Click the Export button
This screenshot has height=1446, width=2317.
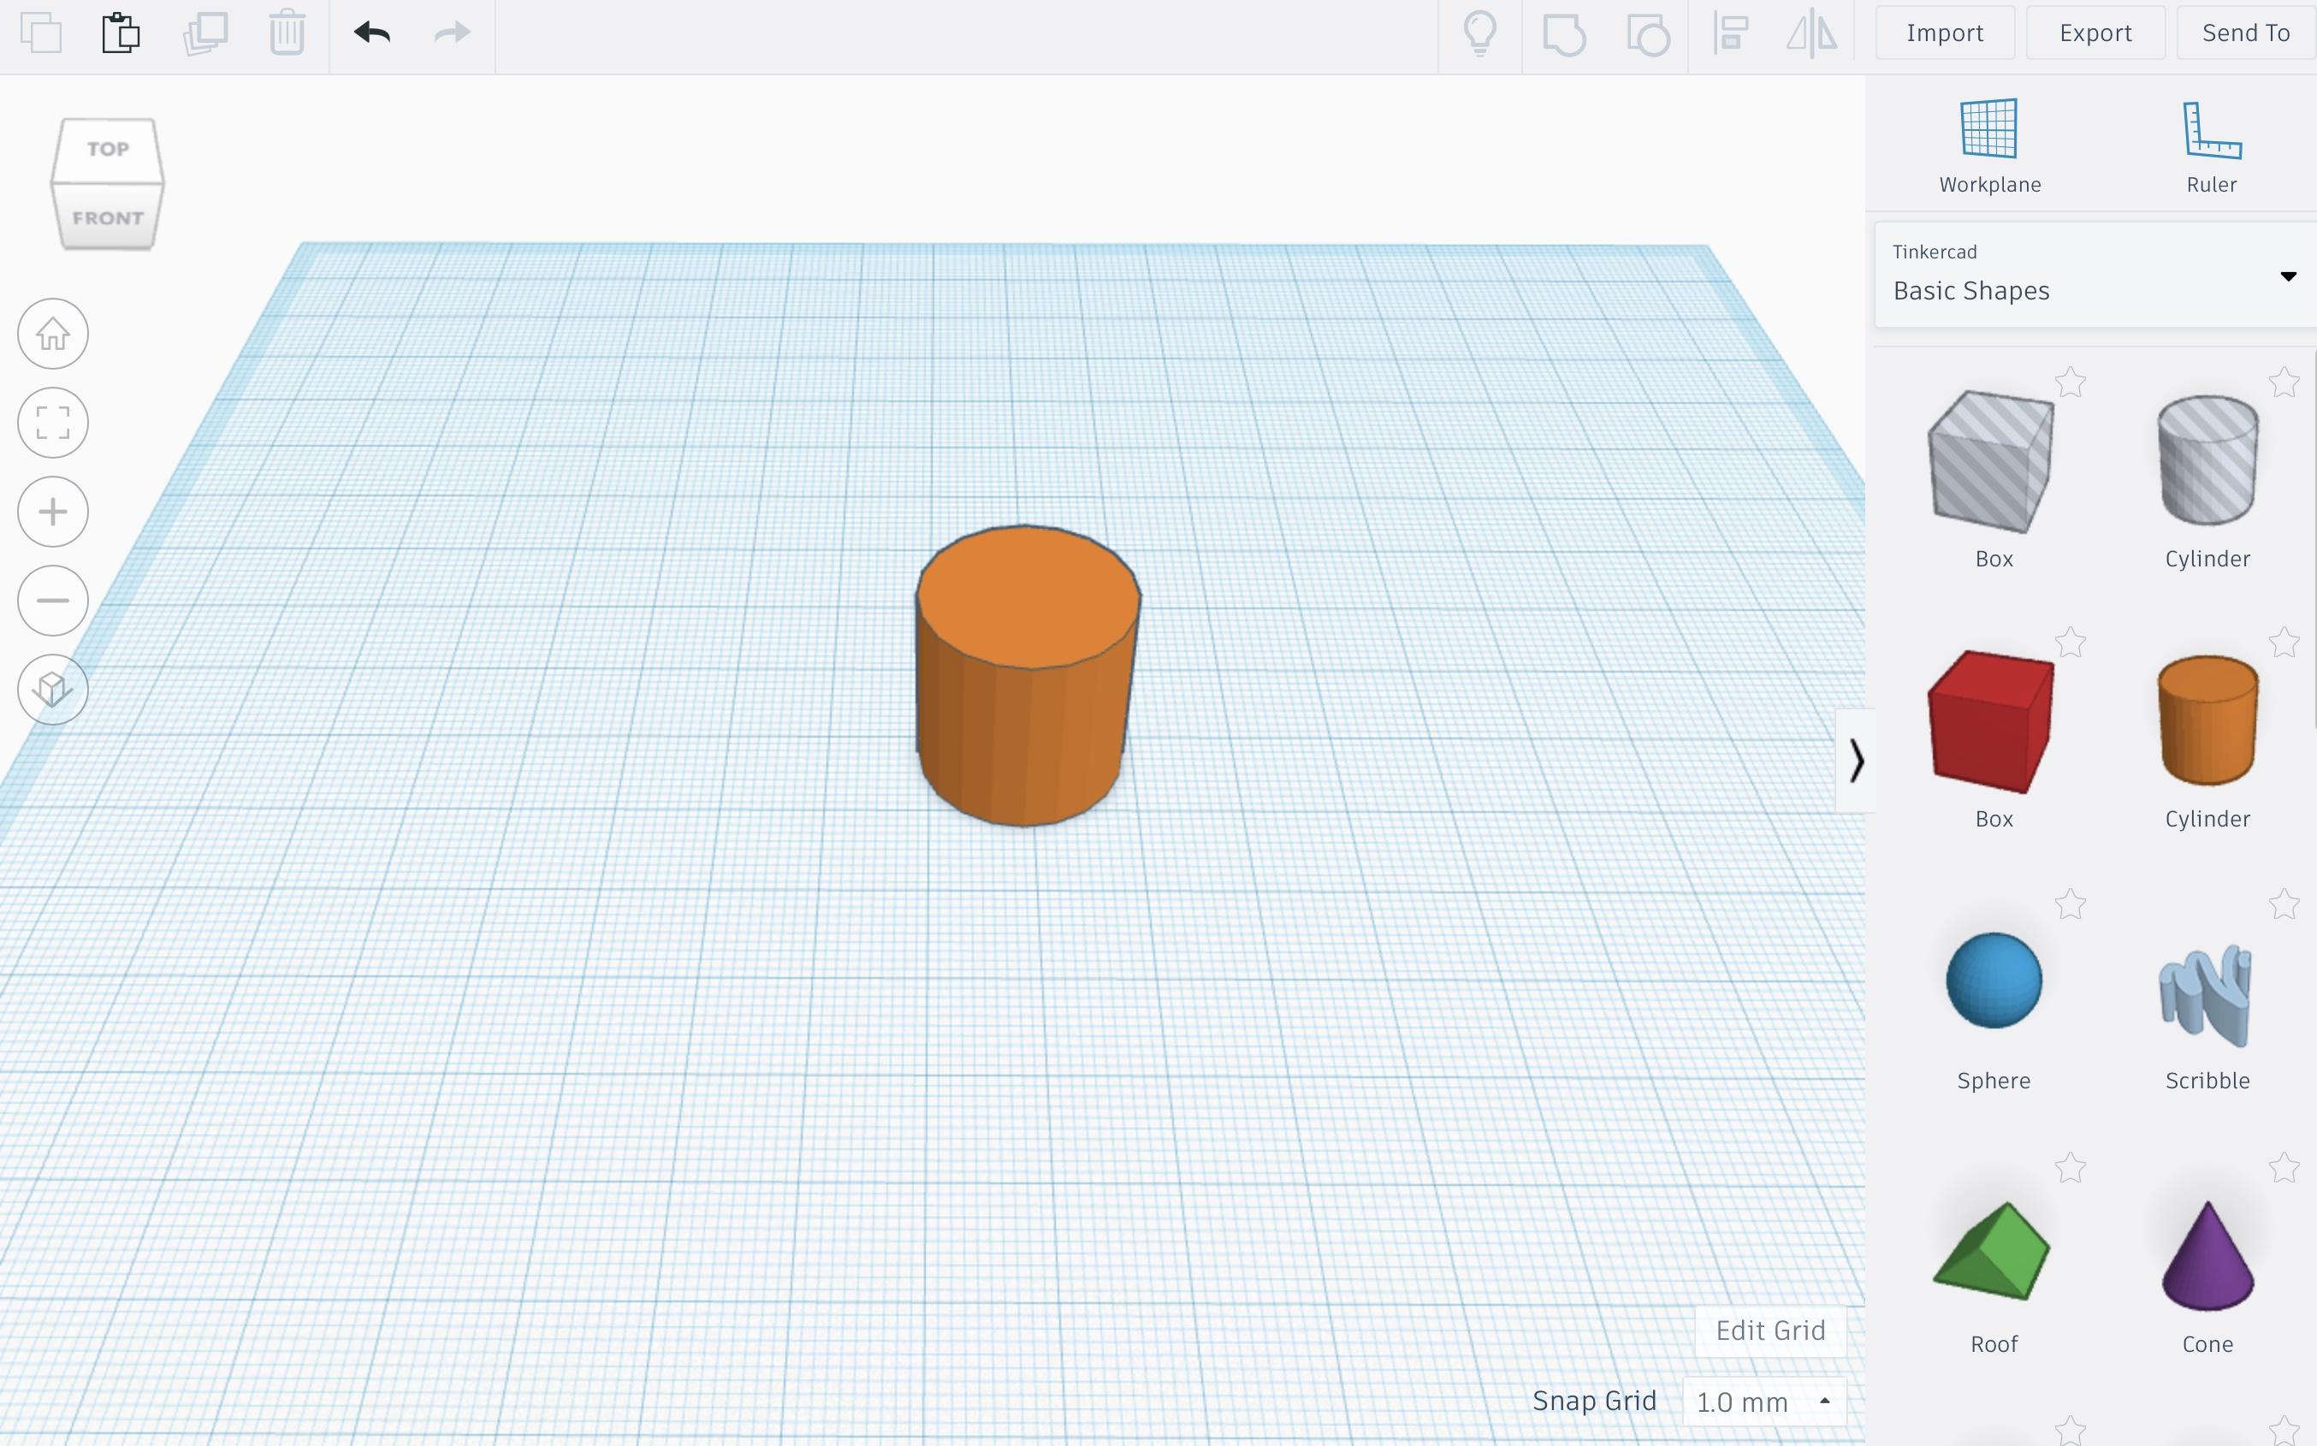tap(2095, 33)
